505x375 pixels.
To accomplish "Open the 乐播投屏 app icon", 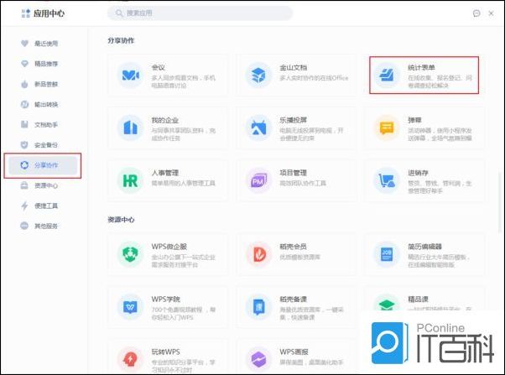I will (x=258, y=128).
